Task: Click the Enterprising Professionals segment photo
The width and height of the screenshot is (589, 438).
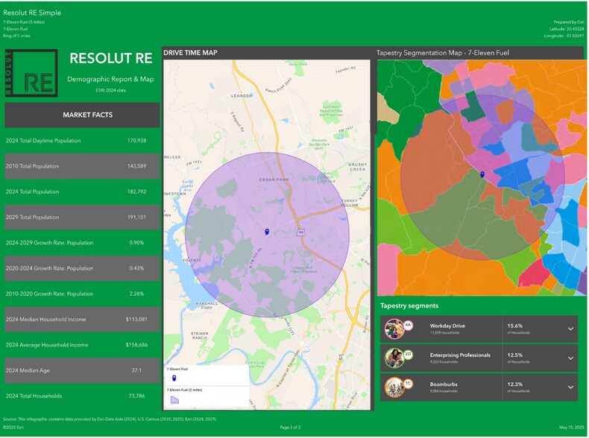Action: (x=394, y=358)
